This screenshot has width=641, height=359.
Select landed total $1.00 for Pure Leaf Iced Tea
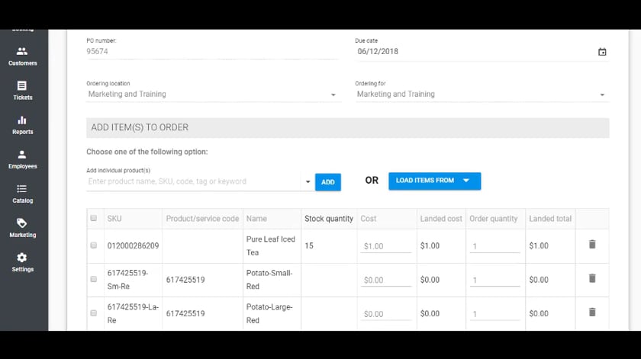(539, 246)
